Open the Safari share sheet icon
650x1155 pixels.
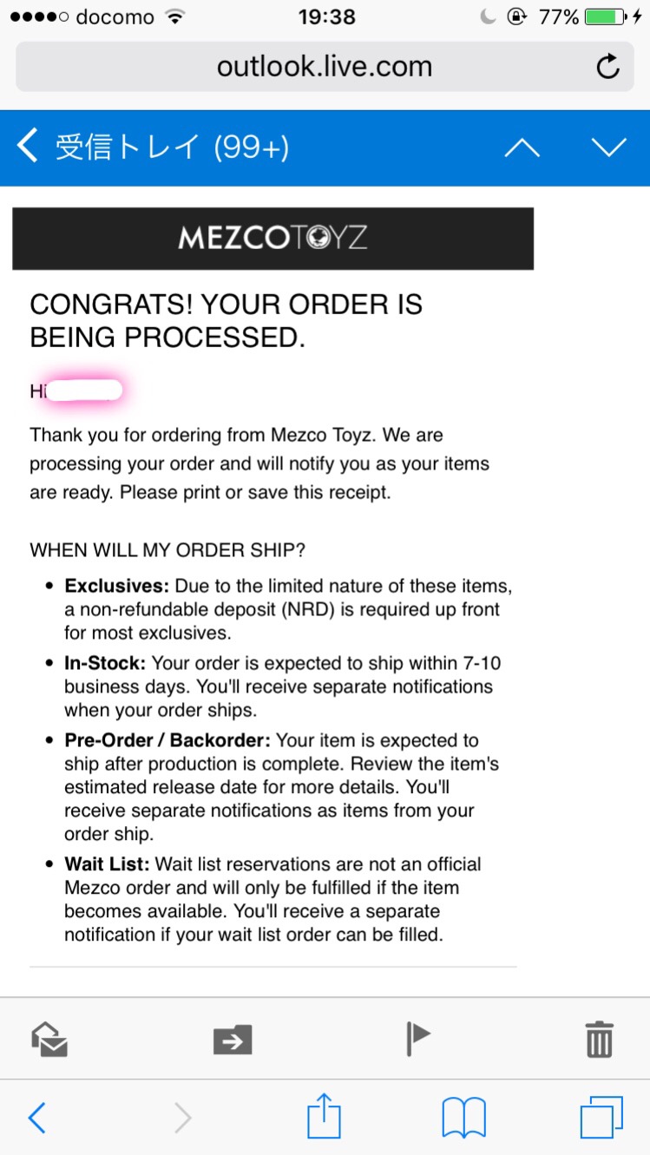[x=325, y=1115]
